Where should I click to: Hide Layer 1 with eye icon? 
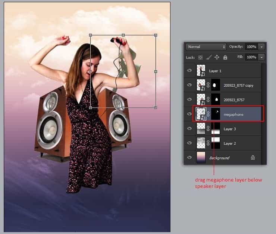pos(189,70)
